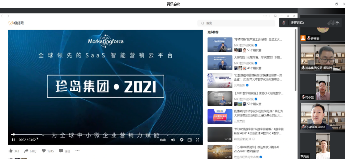Screen dimensions: 345x159
Task: Select the QuanYin-Jesse participant video tile
Action: (322, 116)
